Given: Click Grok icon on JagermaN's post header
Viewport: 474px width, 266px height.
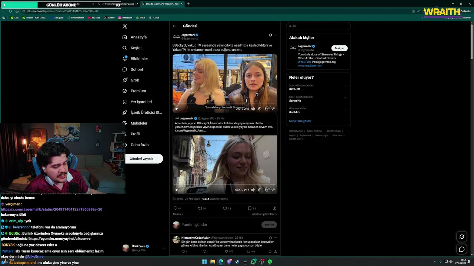Looking at the screenshot, I should [x=270, y=35].
